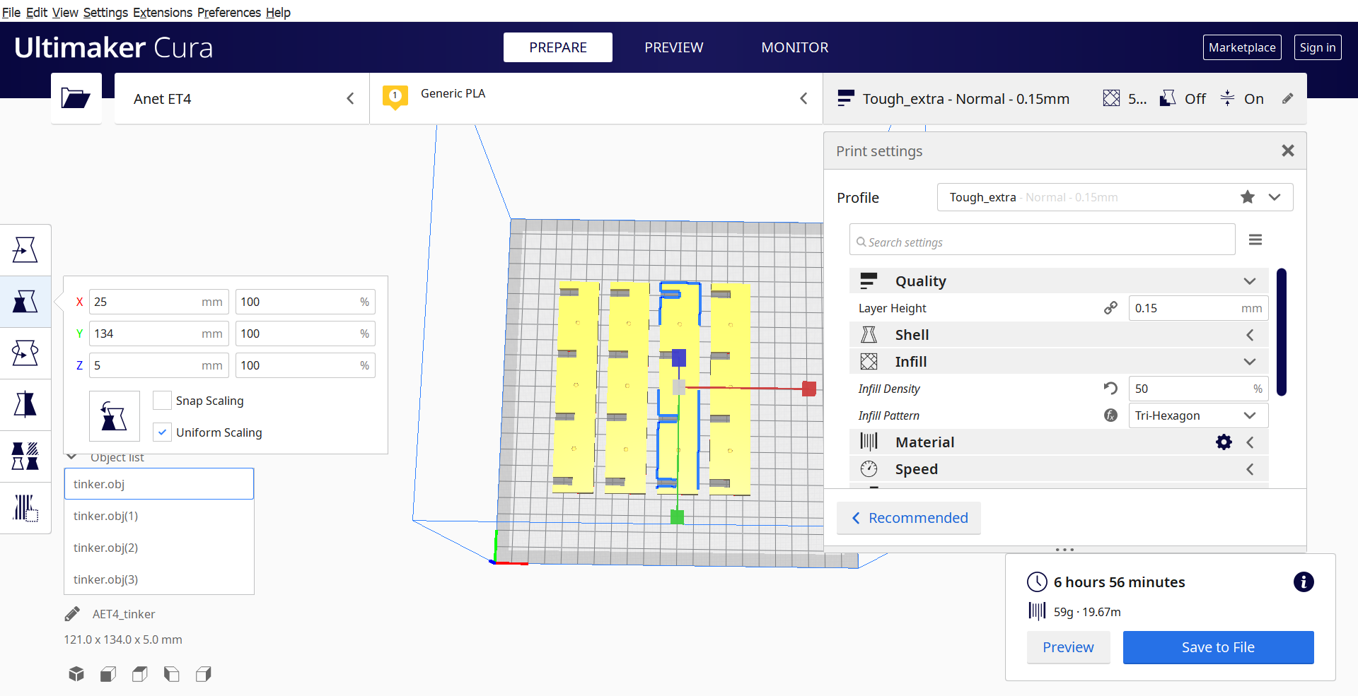Image resolution: width=1358 pixels, height=696 pixels.
Task: Select the Rotate tool icon
Action: click(x=25, y=353)
